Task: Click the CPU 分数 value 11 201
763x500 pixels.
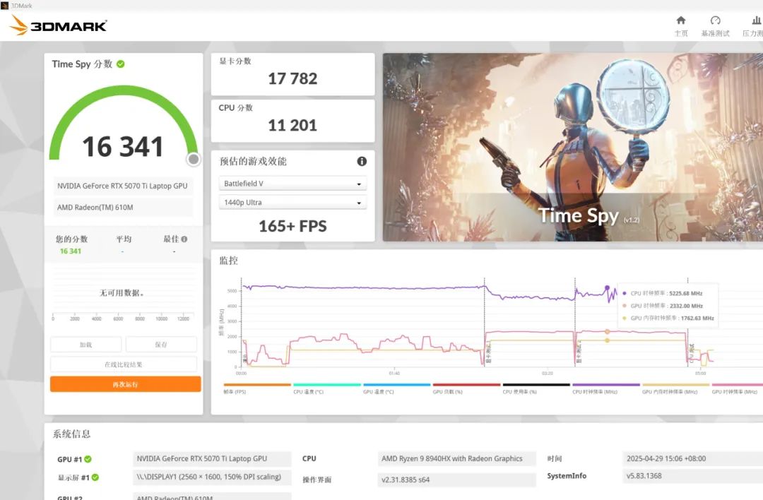Action: point(292,126)
